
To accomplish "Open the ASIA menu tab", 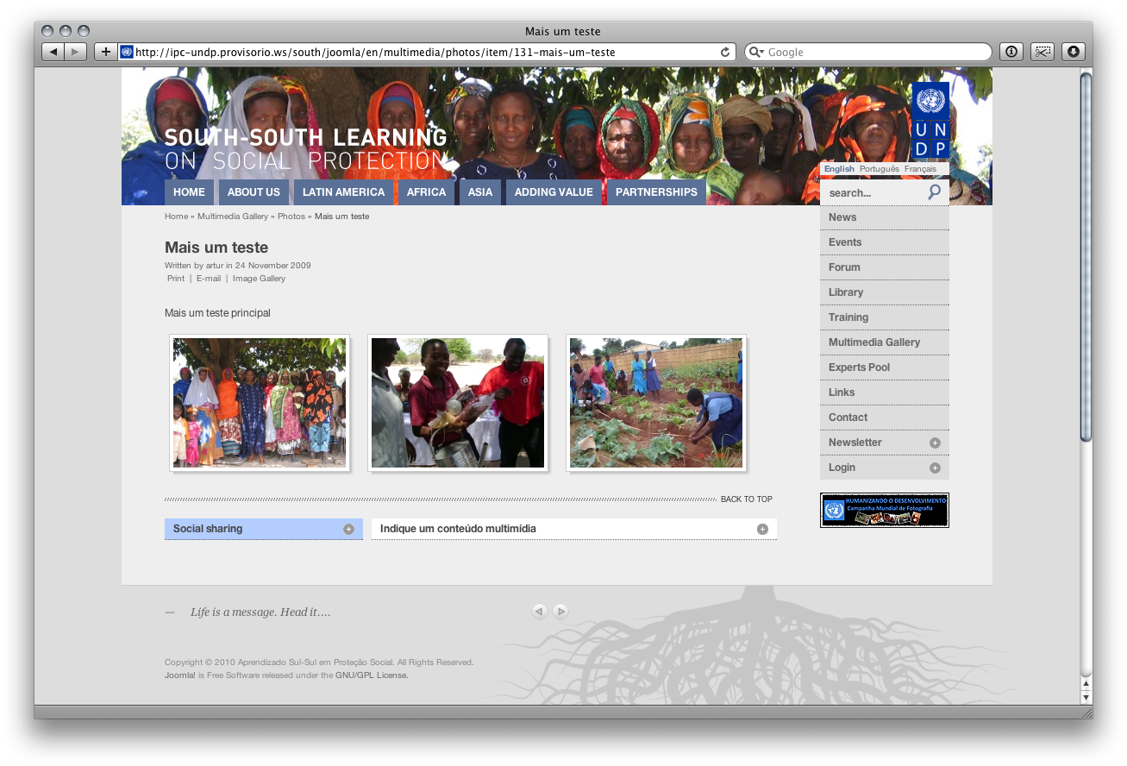I will pos(480,192).
